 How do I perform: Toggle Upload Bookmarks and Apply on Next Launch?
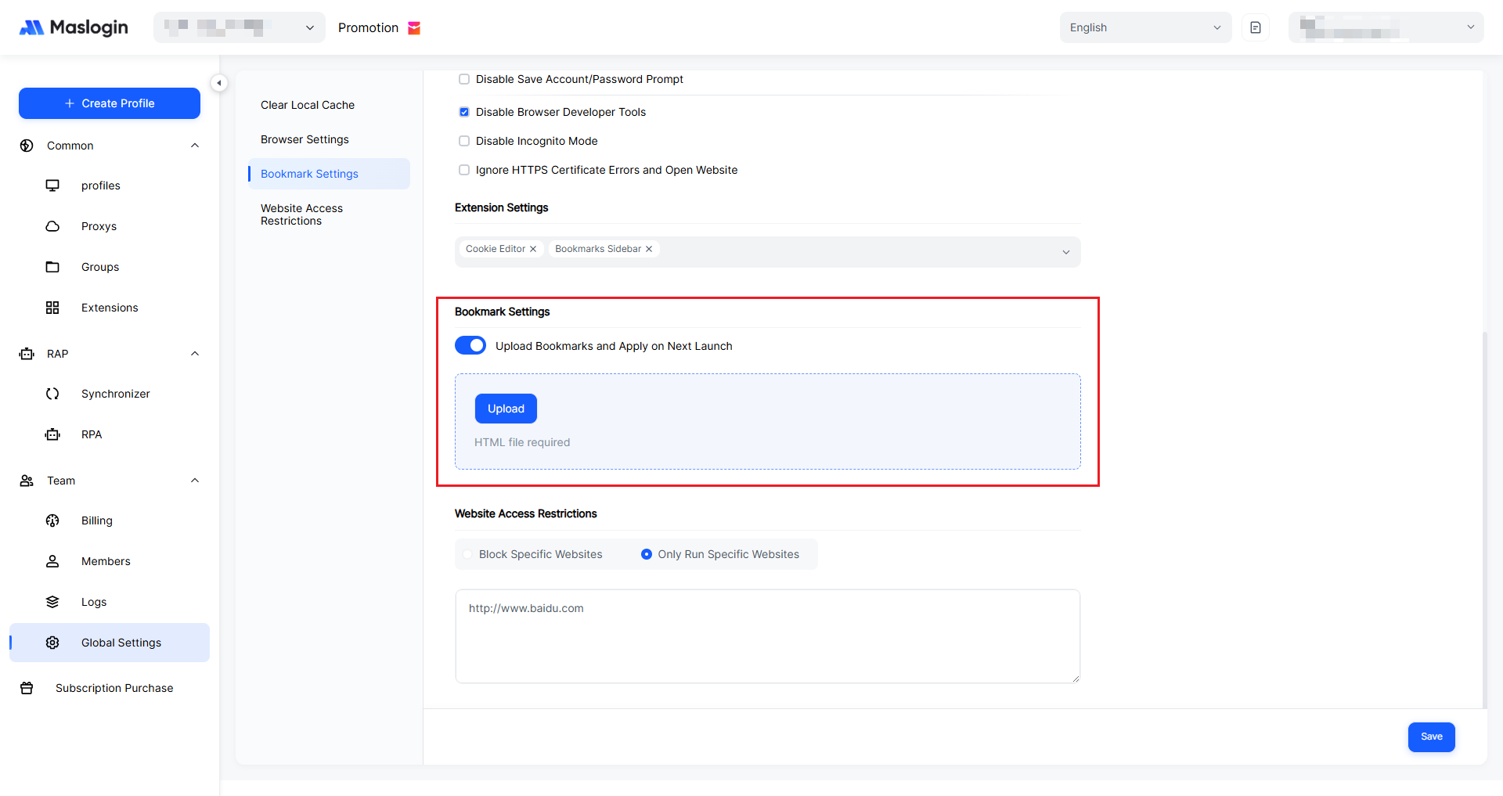[x=470, y=346]
